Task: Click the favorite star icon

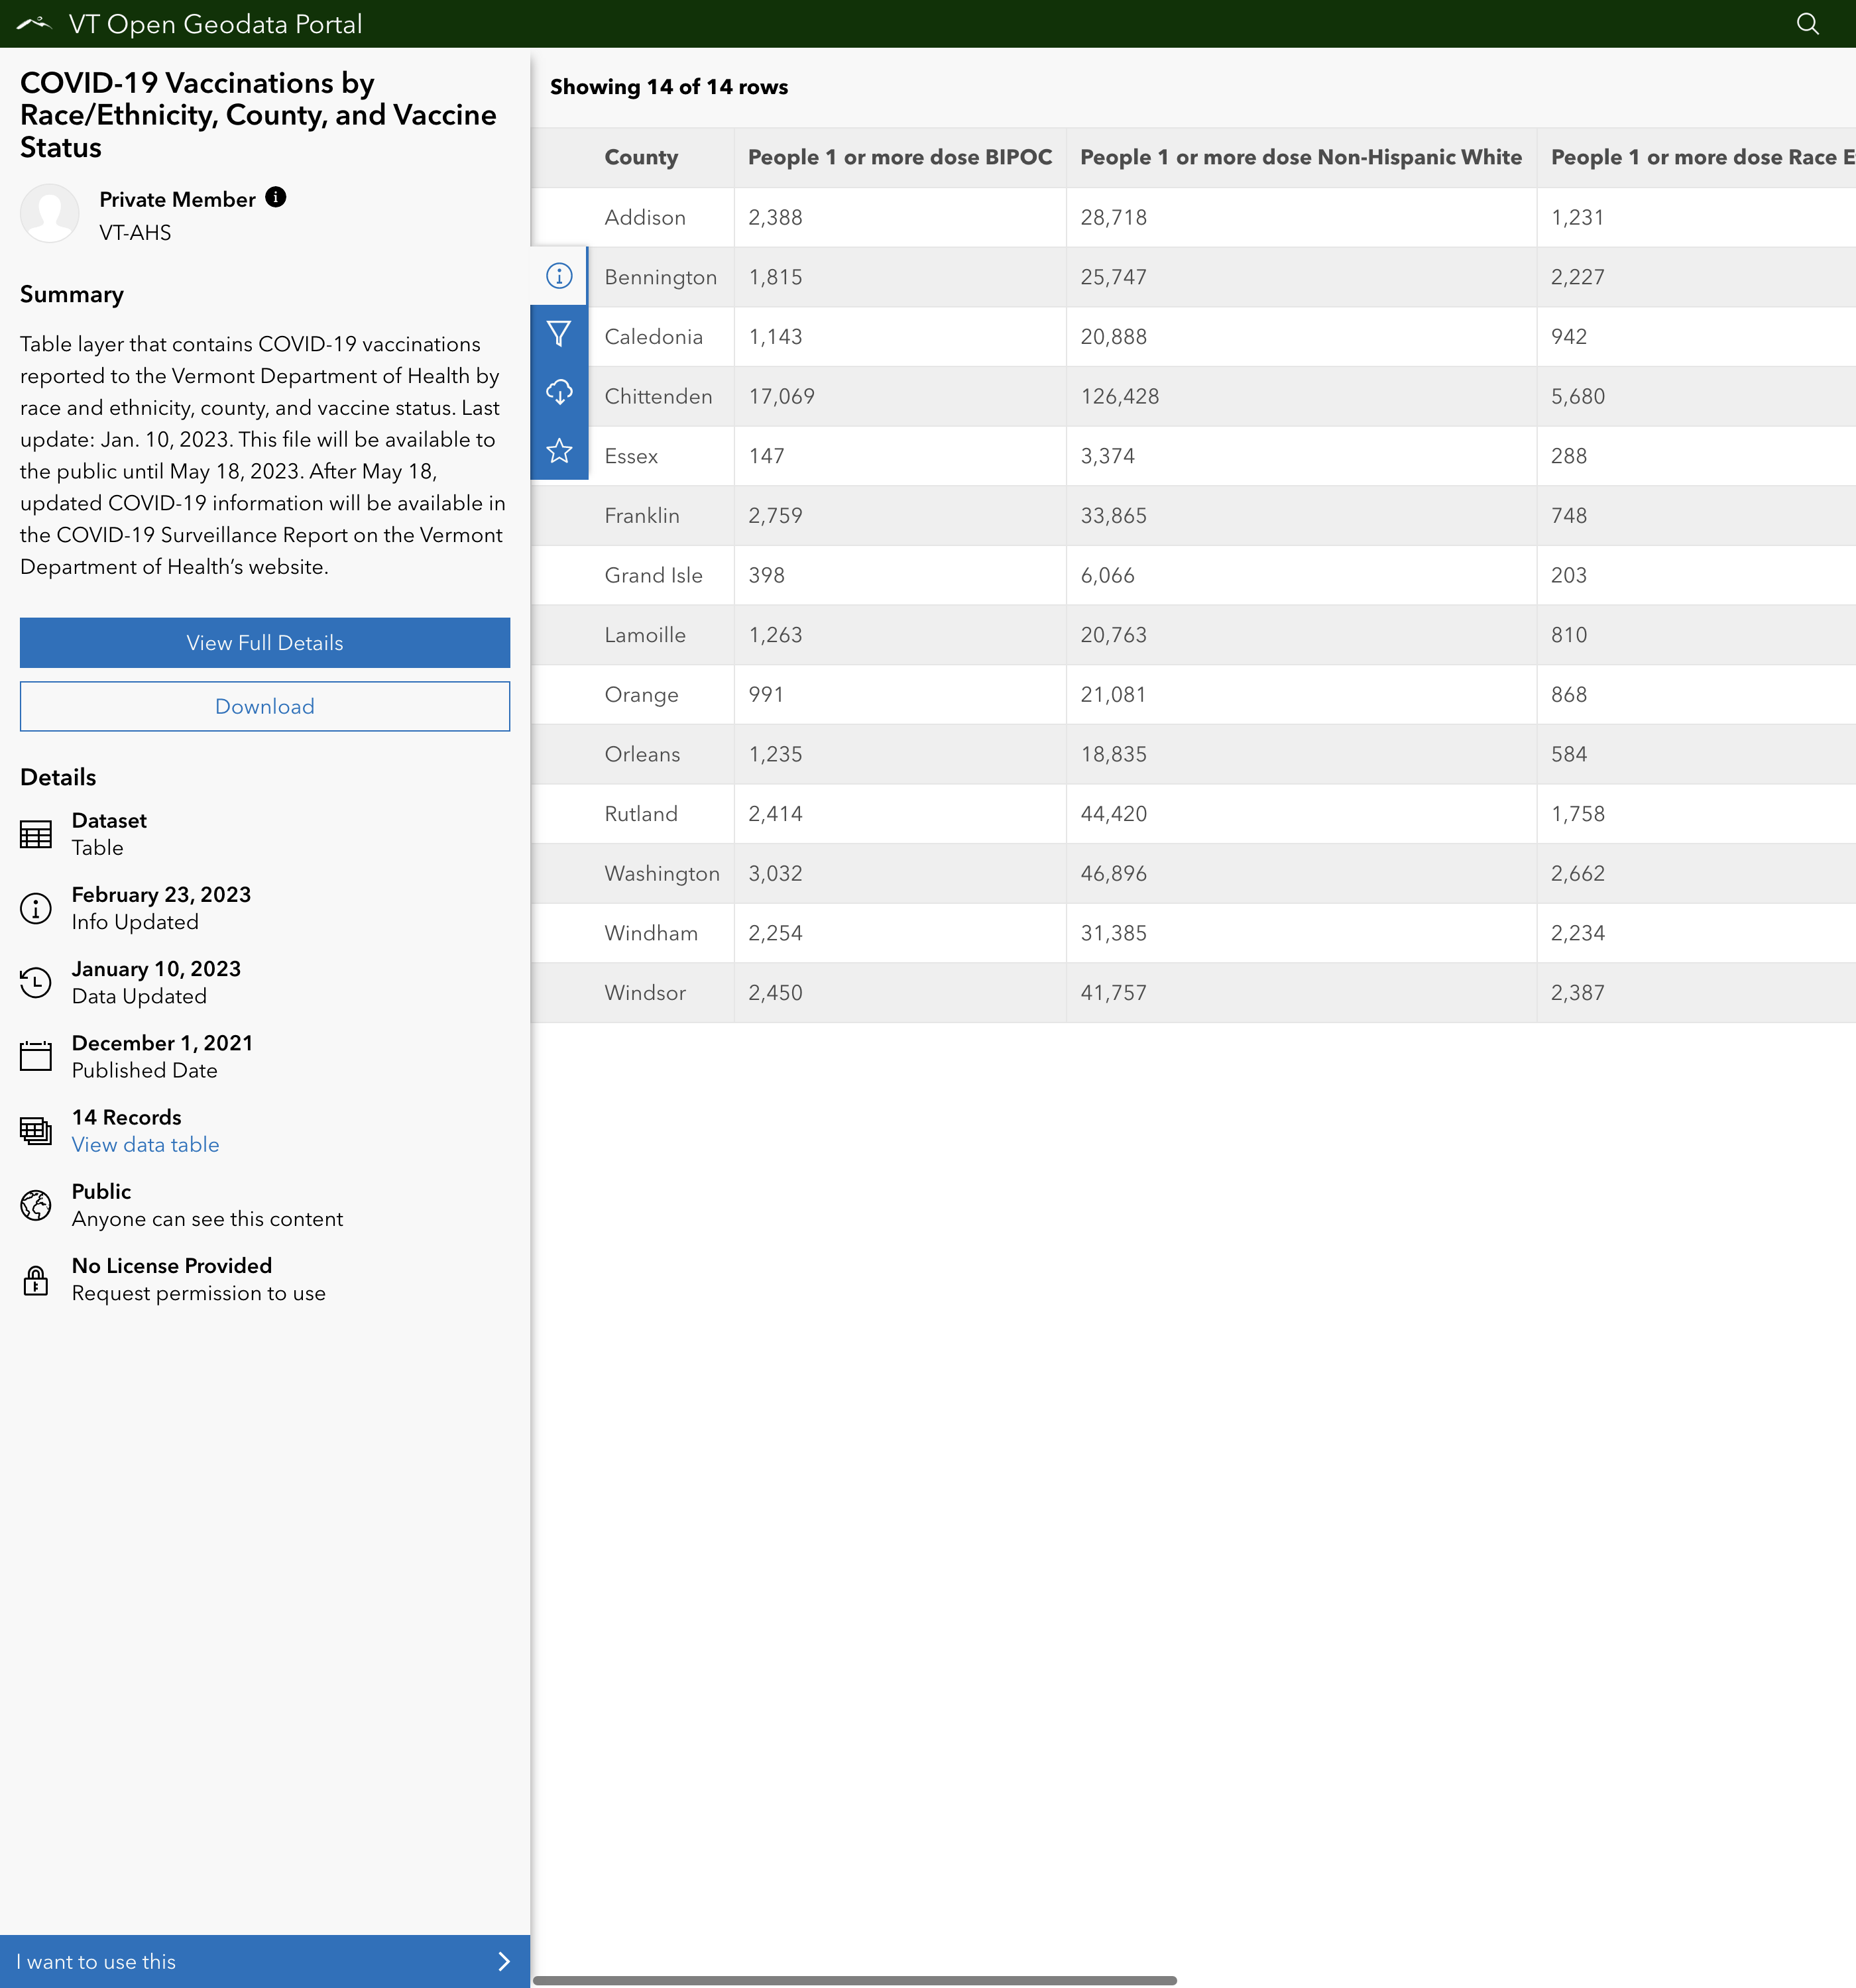Action: pyautogui.click(x=559, y=451)
